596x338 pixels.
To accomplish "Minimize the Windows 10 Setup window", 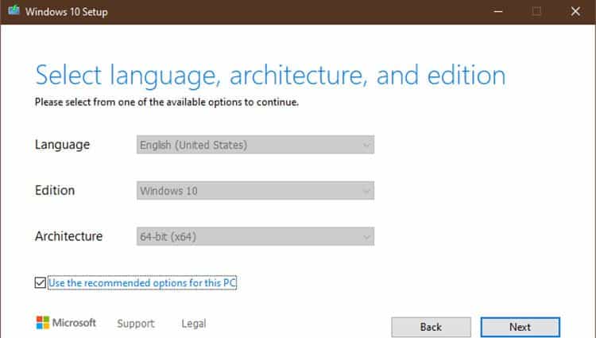I will tap(498, 11).
